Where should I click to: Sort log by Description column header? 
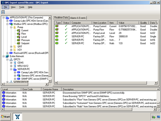tap(109, 89)
